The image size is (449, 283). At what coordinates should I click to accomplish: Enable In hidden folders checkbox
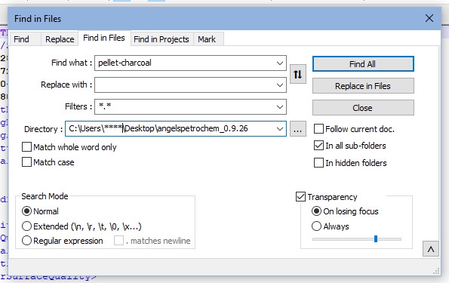(318, 163)
